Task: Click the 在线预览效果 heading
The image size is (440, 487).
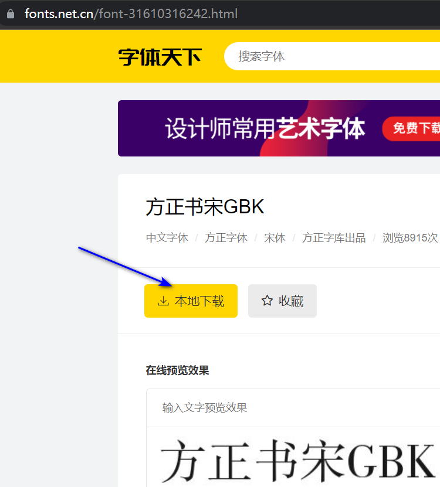Action: pos(177,370)
